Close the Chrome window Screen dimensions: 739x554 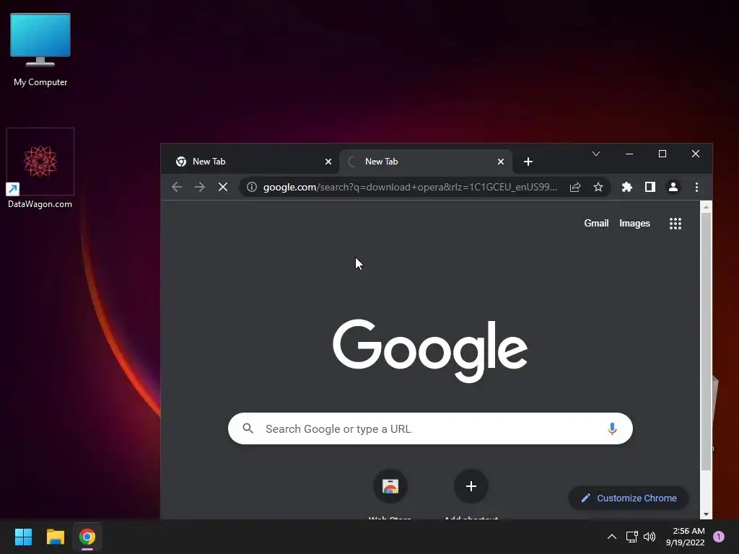click(696, 154)
